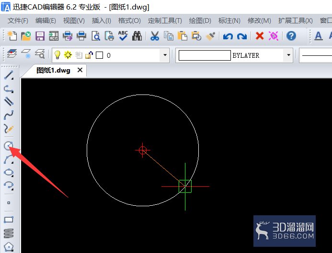Click the BYLAYER color preview box
This screenshot has height=253, width=332.
point(205,55)
